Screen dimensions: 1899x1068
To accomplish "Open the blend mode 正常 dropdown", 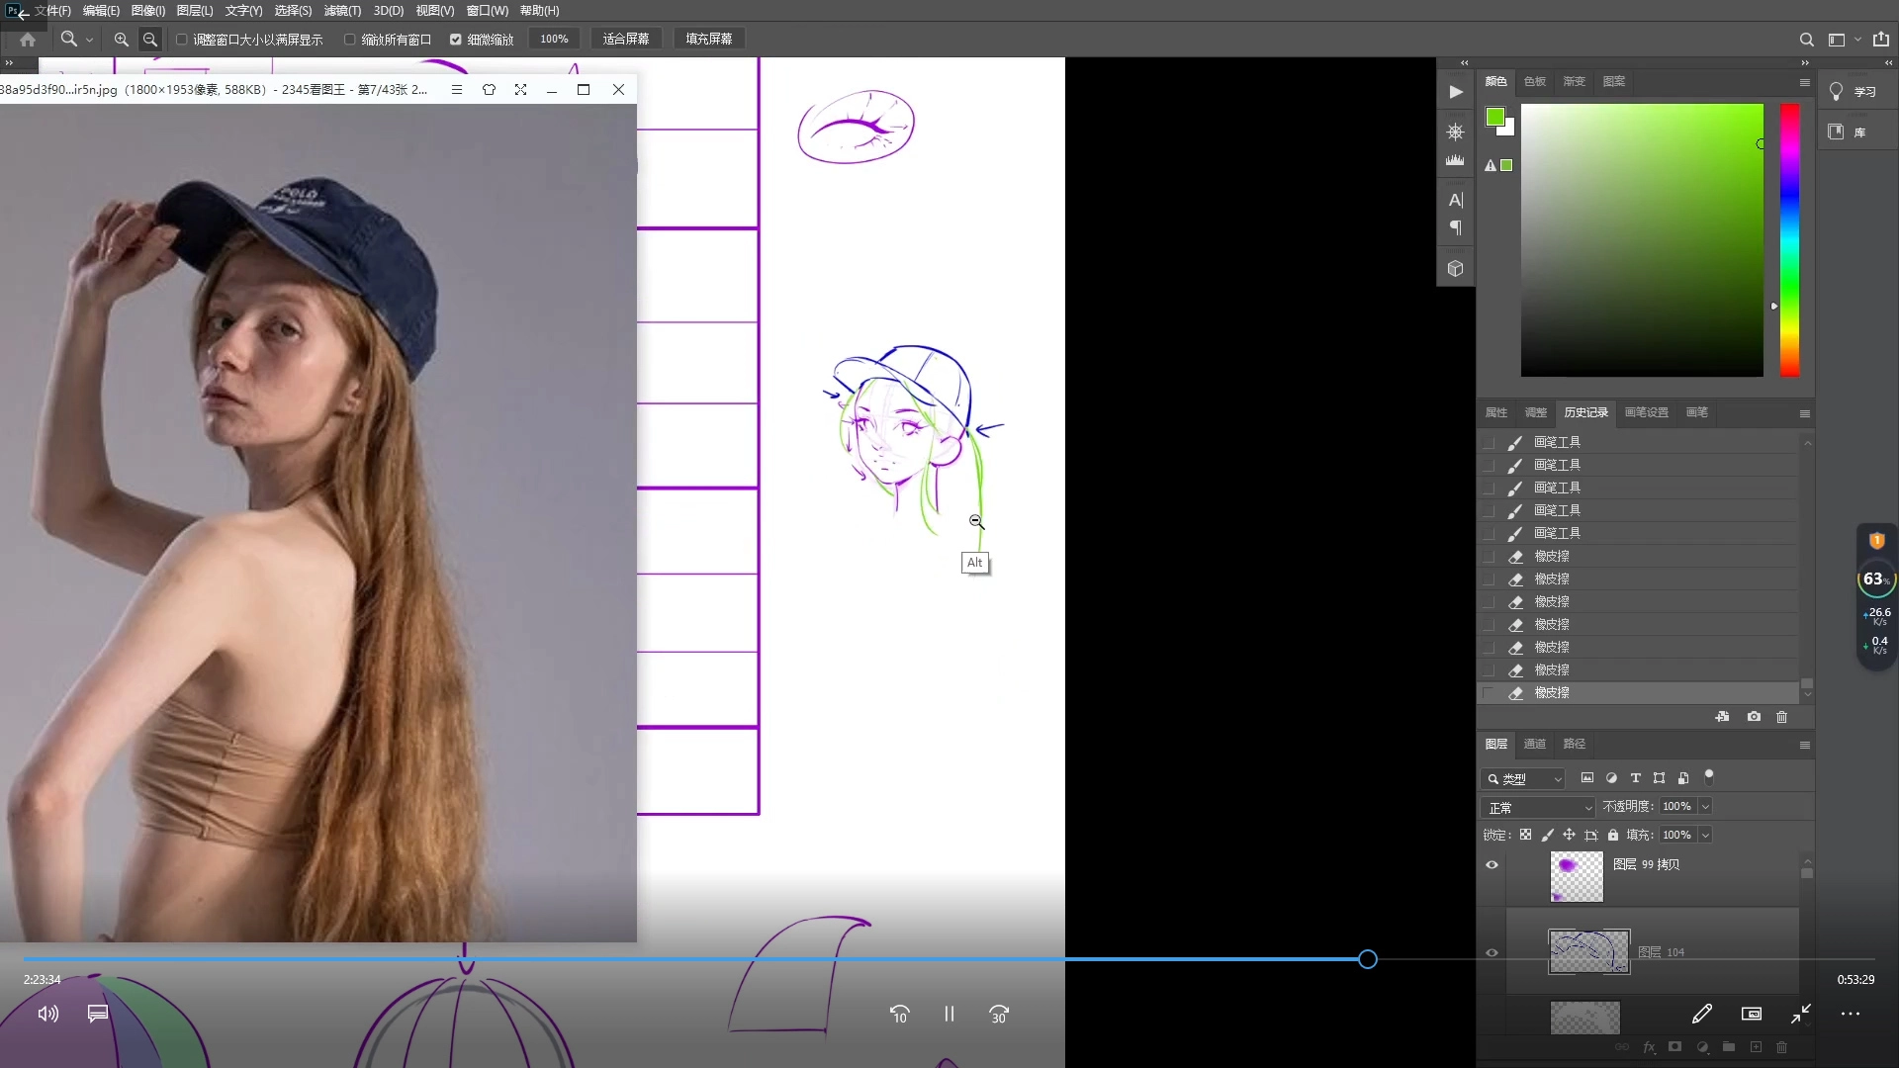I will click(x=1539, y=808).
